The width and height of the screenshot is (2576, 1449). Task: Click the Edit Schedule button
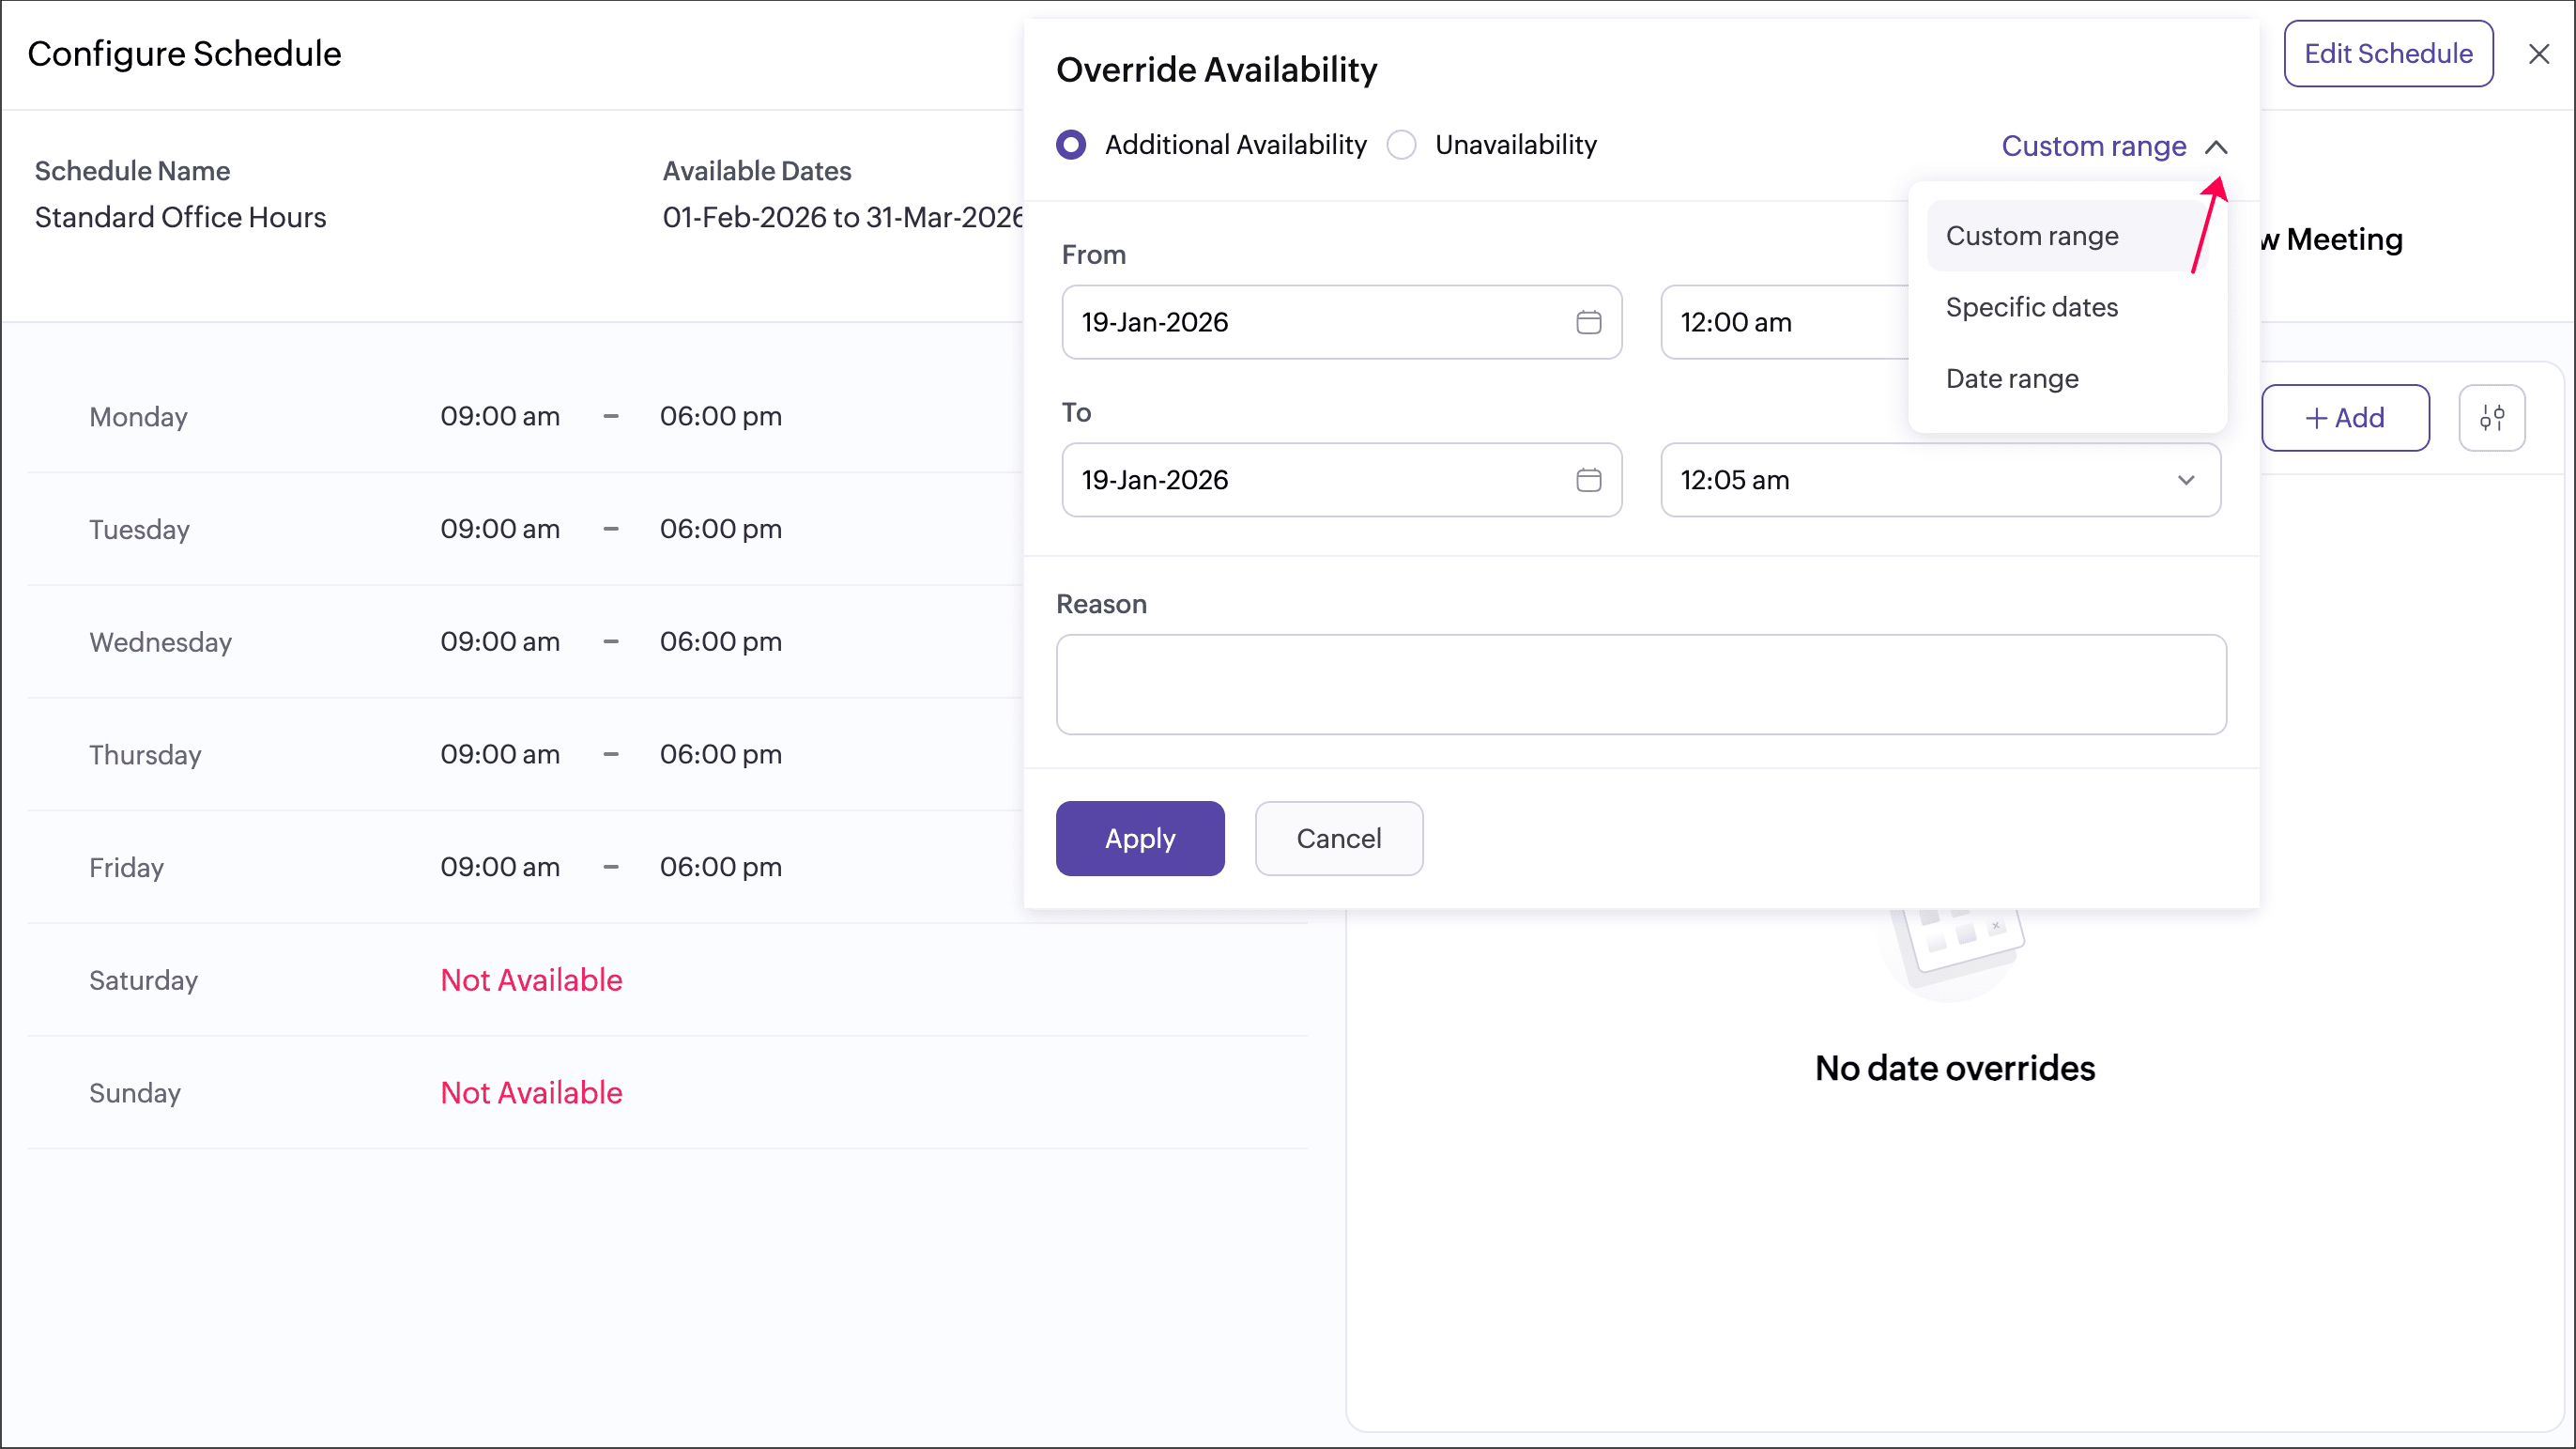coord(2387,54)
